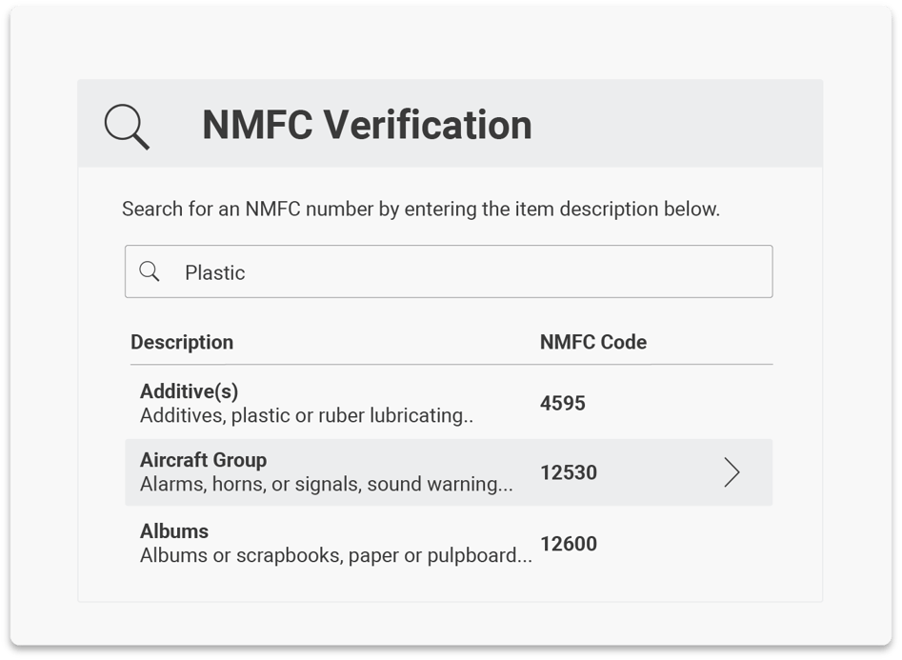Screen dimensions: 902x660
Task: Open details for the highlighted Aircraft Group entry
Action: (x=450, y=472)
